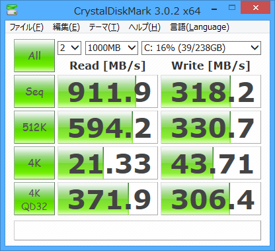This screenshot has width=275, height=251.
Task: Select the 4K read result 21.33
Action: [x=108, y=163]
